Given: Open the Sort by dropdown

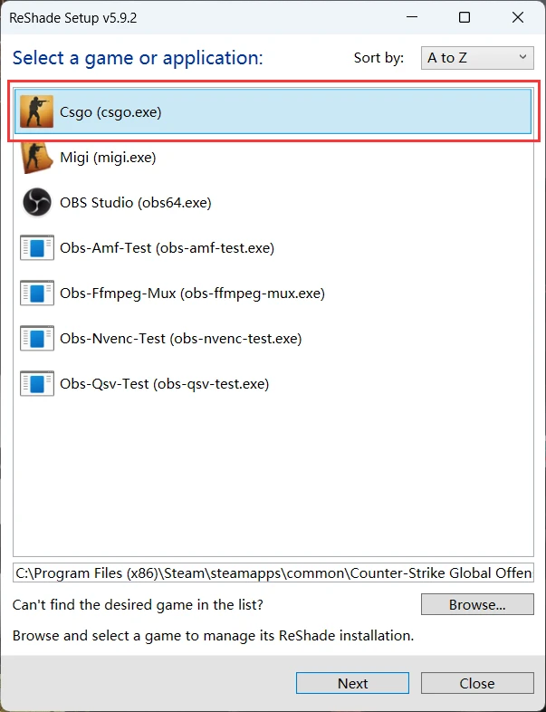Looking at the screenshot, I should pyautogui.click(x=477, y=58).
